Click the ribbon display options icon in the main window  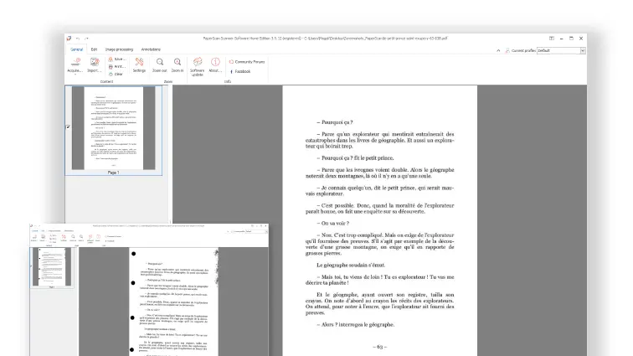click(552, 39)
